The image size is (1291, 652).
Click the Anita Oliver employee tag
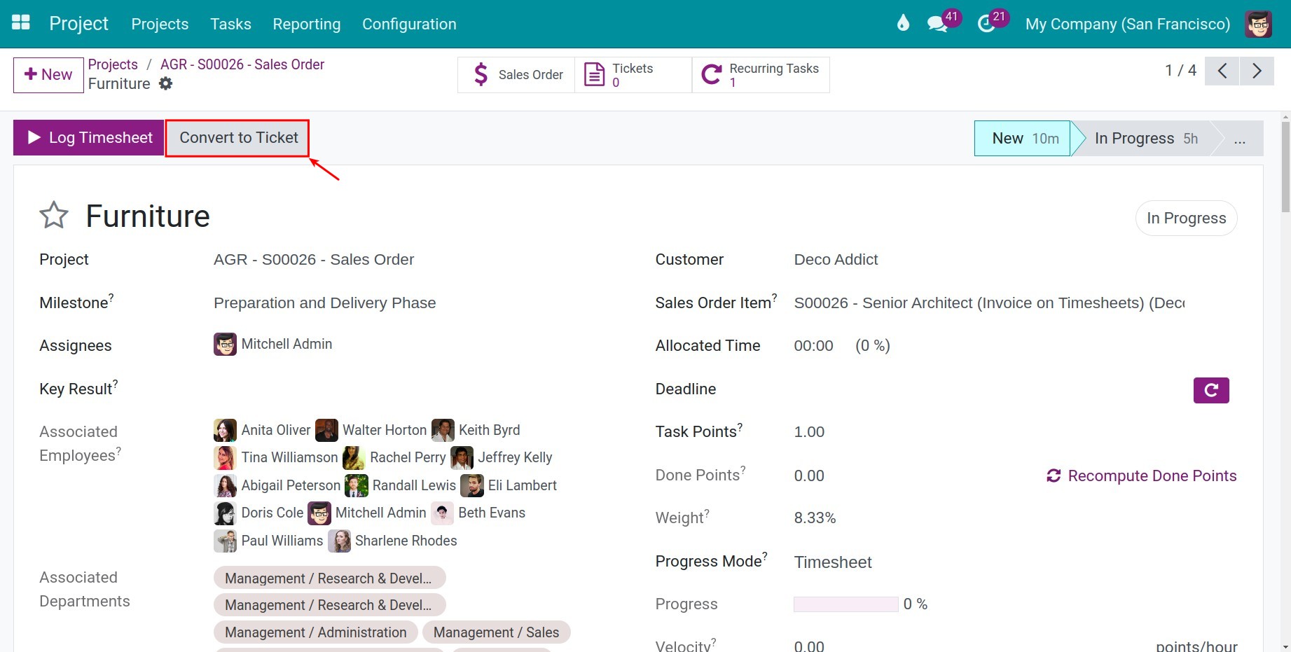tap(262, 430)
